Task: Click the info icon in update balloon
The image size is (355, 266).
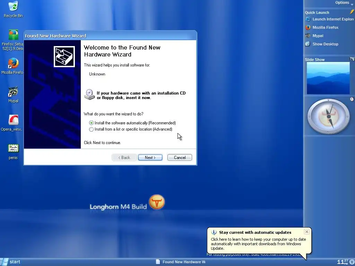Action: [214, 232]
